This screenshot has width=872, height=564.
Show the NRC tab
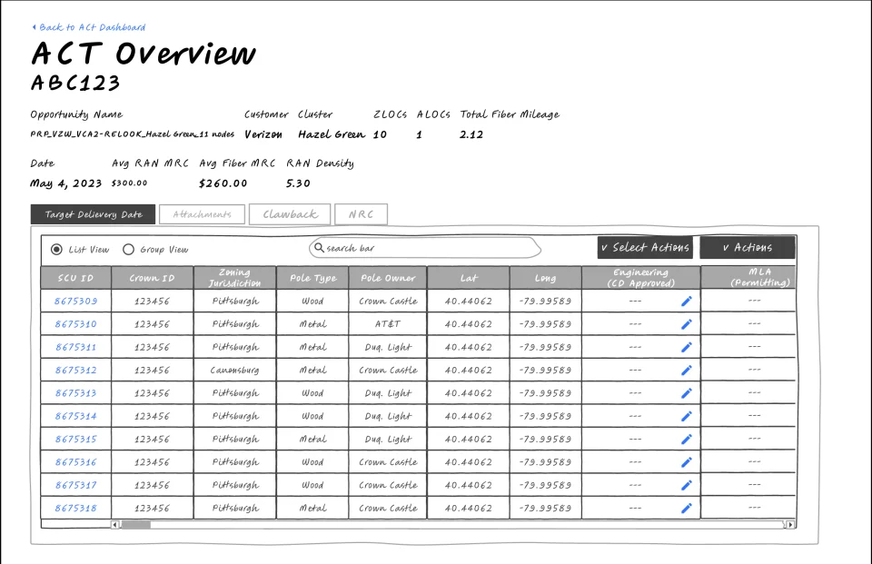(361, 214)
